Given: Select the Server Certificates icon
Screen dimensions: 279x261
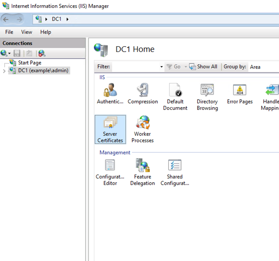Looking at the screenshot, I should pos(110,129).
